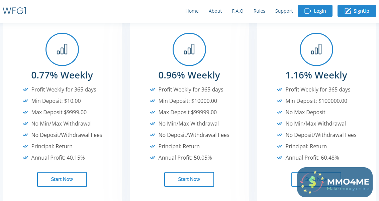
Task: Open the Support page
Action: coord(284,11)
